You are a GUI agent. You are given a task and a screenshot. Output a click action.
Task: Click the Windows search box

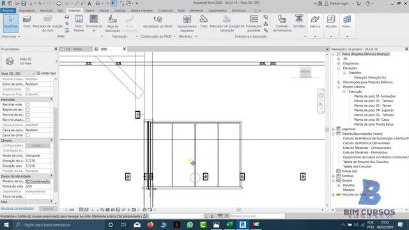(x=59, y=224)
